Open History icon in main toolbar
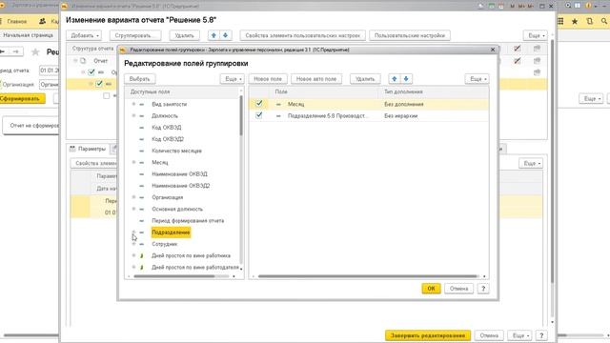This screenshot has width=610, height=343. pyautogui.click(x=589, y=21)
